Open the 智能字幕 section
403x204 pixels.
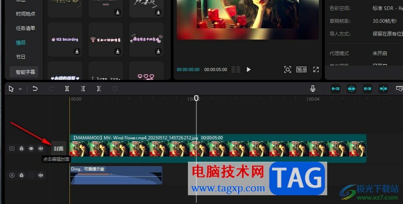[24, 72]
